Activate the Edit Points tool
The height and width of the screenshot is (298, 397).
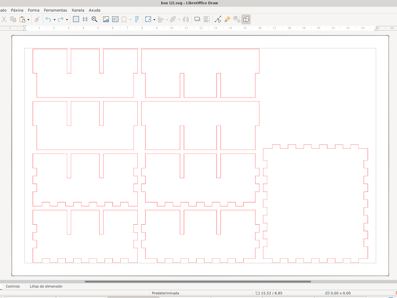coord(218,19)
